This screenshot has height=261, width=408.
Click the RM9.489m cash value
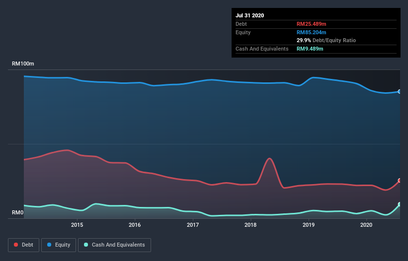pyautogui.click(x=310, y=49)
